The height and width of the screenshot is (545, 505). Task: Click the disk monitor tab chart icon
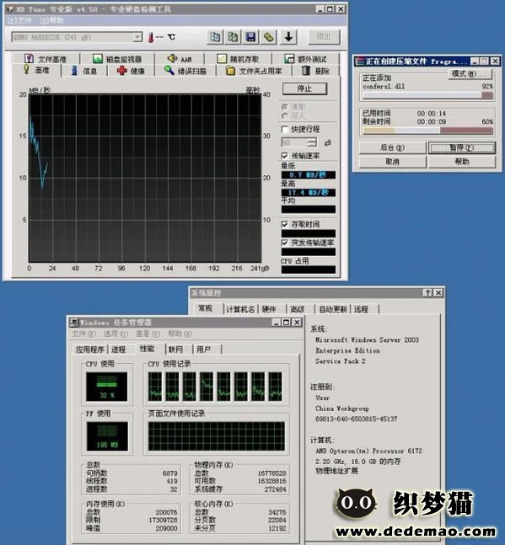pos(98,58)
